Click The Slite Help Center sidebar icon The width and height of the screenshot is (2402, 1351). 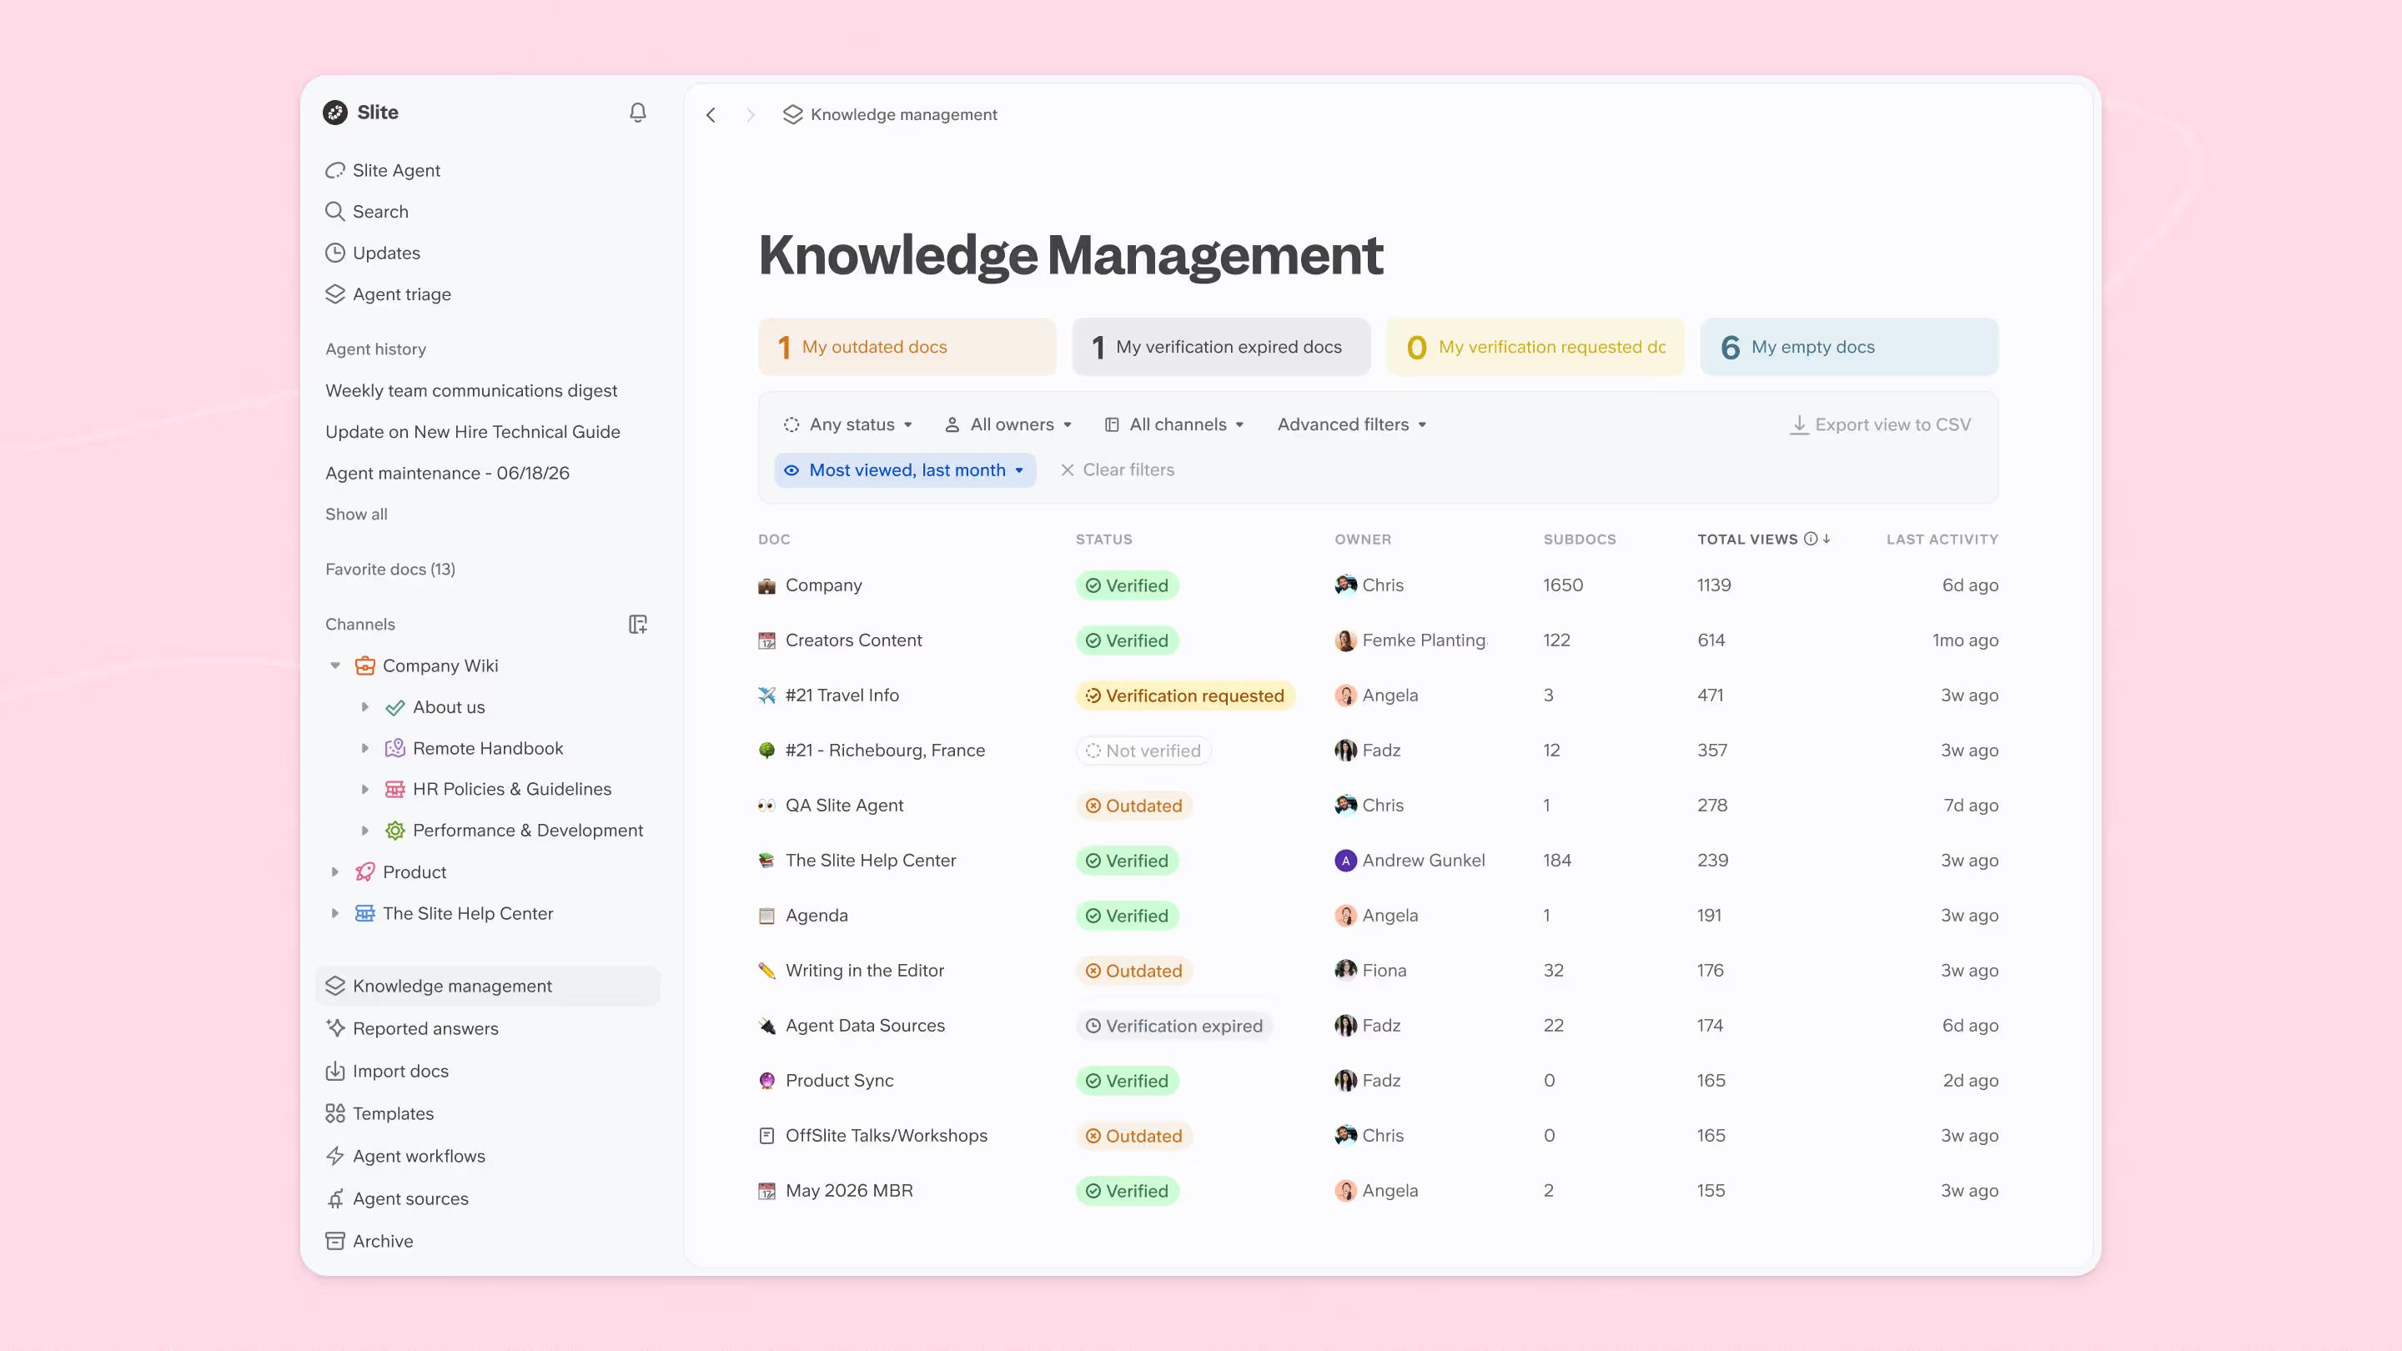click(x=365, y=913)
